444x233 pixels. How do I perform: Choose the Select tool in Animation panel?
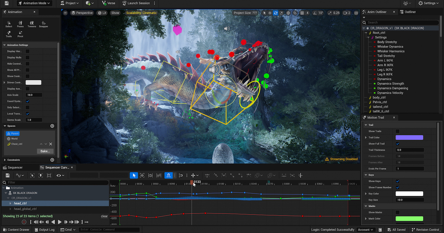(x=9, y=24)
